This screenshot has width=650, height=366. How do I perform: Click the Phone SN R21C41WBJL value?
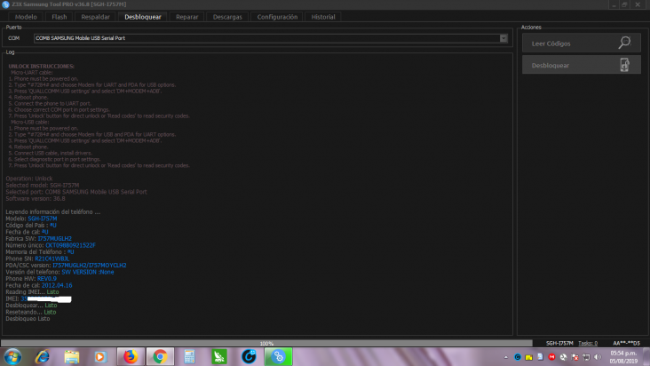pos(52,259)
